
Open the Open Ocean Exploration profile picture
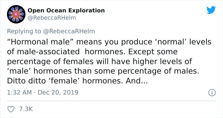coord(16,14)
